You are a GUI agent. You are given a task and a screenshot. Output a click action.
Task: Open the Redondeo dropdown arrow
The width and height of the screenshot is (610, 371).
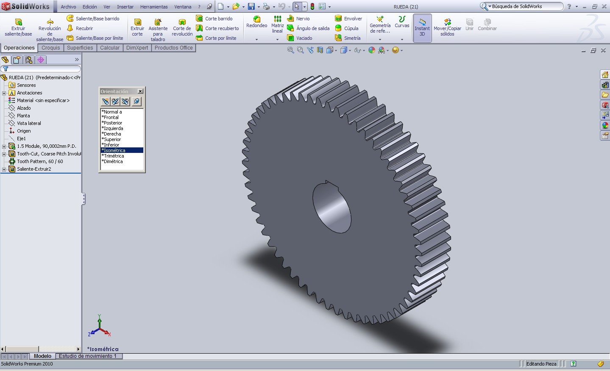pos(256,39)
